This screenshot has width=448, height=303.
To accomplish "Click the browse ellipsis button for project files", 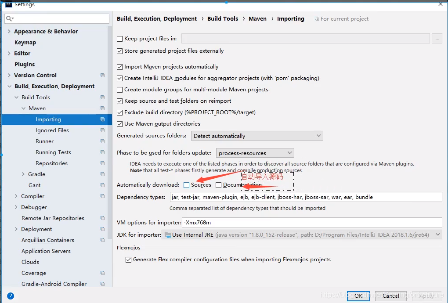I will coord(437,39).
